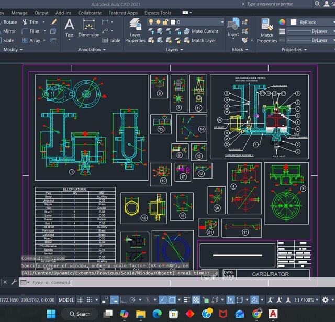Click the Type a keyword or phrase box
Screen dimensions: 335x322
click(x=280, y=4)
